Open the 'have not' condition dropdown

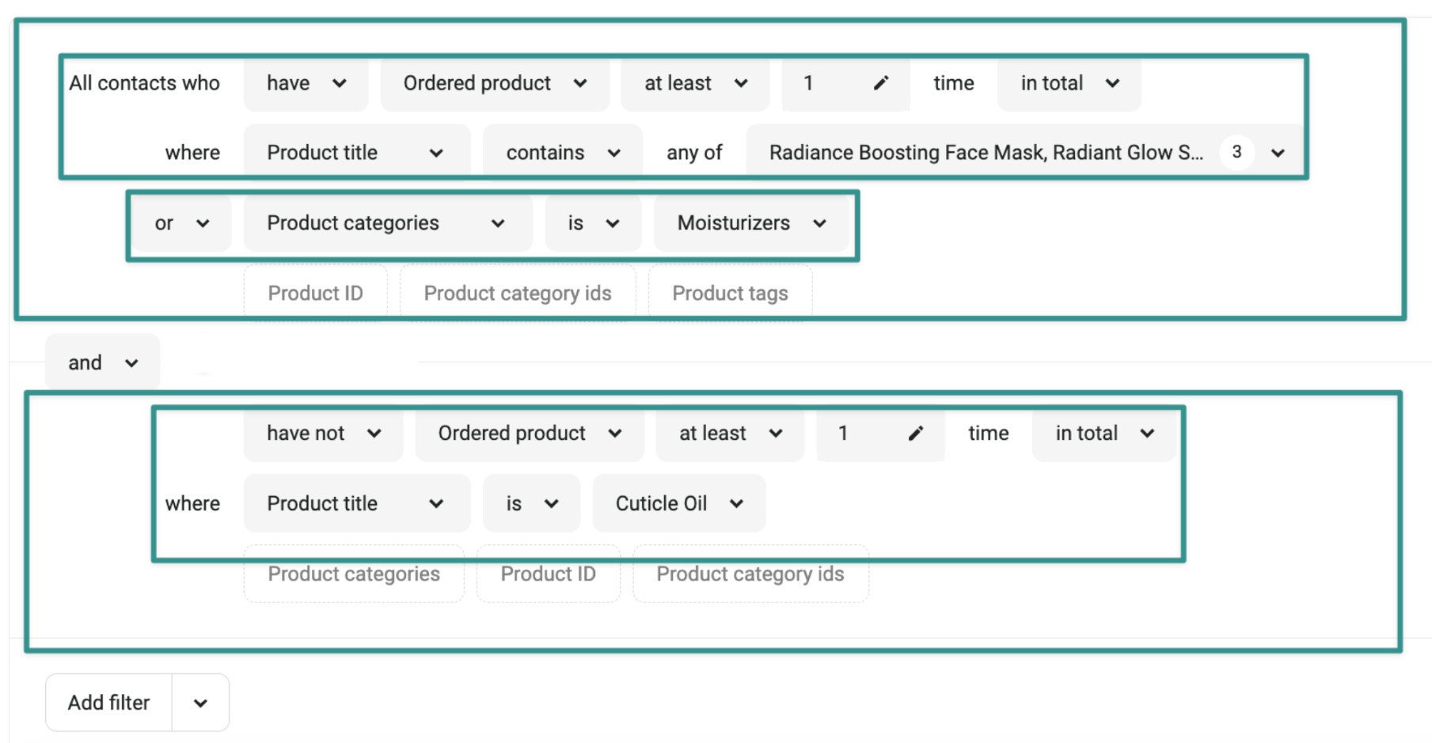pyautogui.click(x=323, y=433)
